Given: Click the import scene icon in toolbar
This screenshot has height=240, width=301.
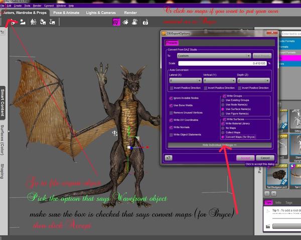Looking at the screenshot, I should (x=22, y=22).
